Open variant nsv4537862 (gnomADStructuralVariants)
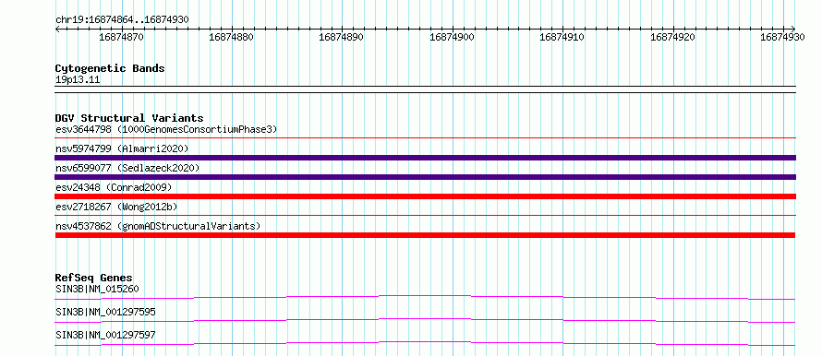The width and height of the screenshot is (822, 356). point(158,226)
